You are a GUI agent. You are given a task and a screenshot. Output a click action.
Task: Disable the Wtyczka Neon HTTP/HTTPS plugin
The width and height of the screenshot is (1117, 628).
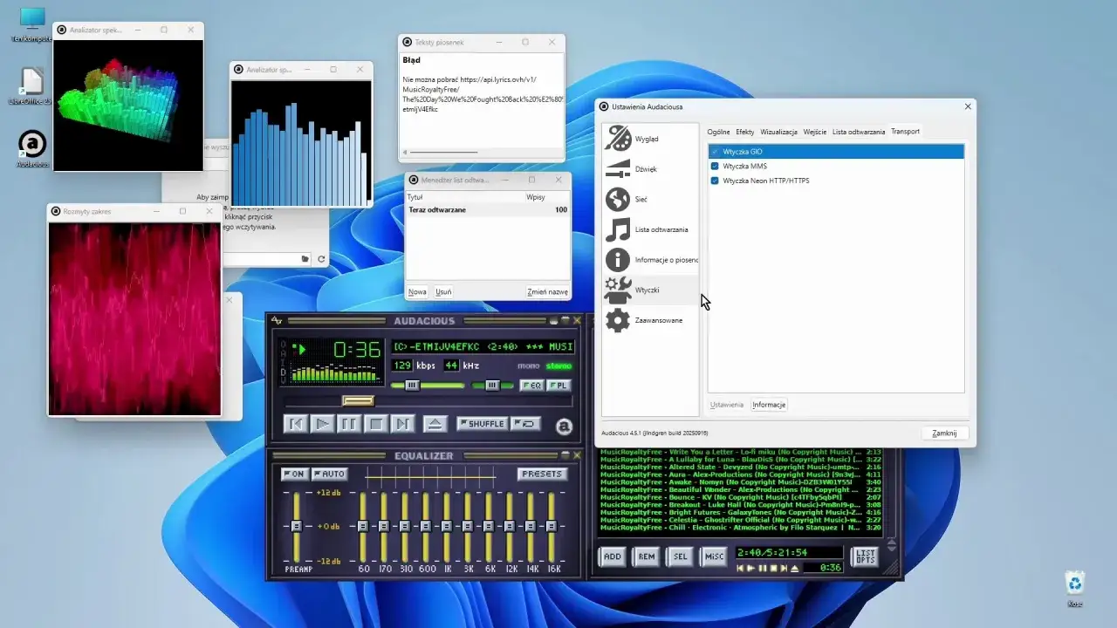[x=715, y=181]
